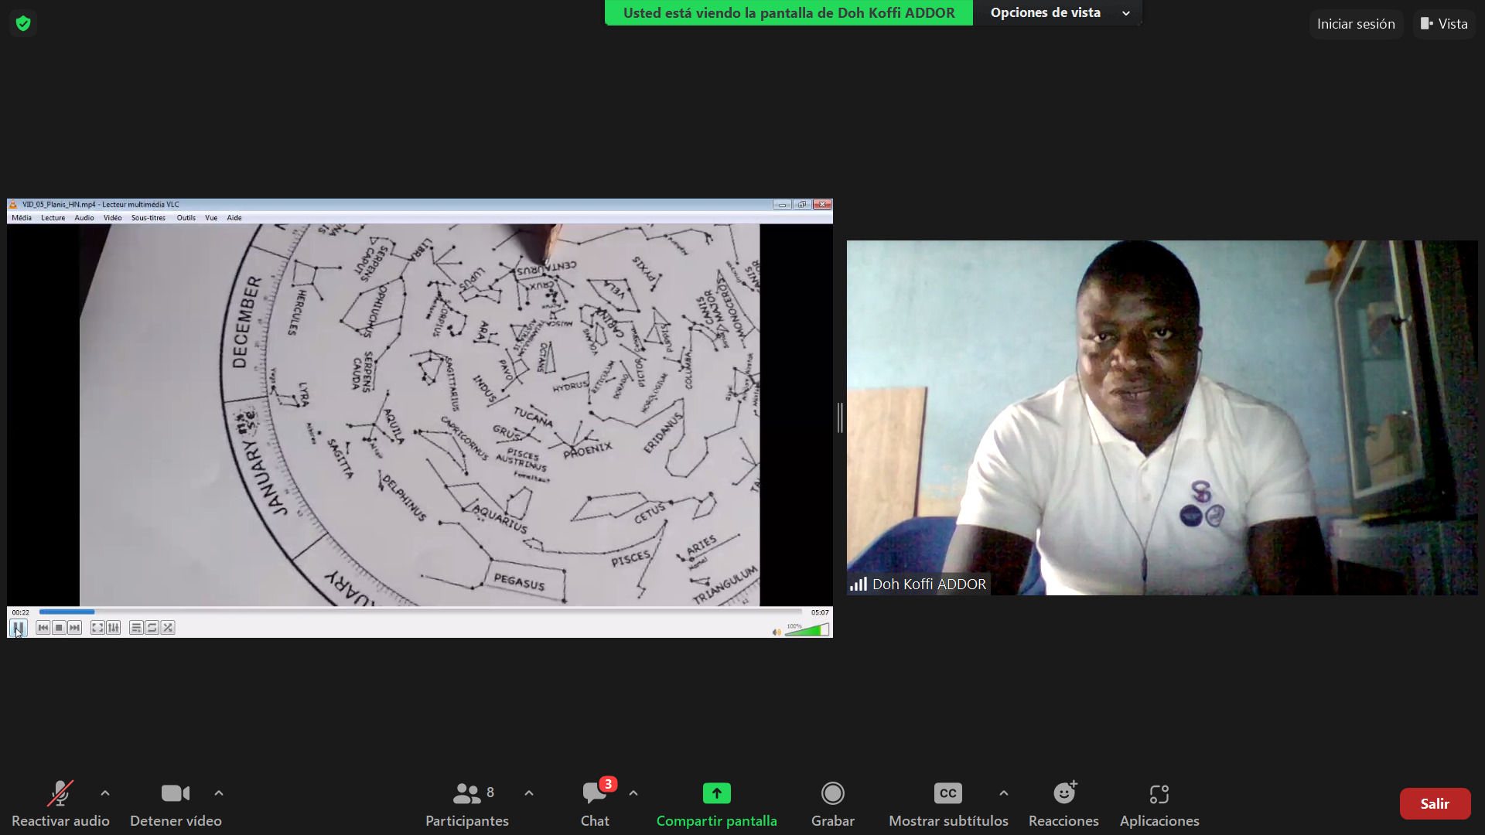Toggle VLC fullscreen mode
This screenshot has height=835, width=1485.
click(x=97, y=628)
